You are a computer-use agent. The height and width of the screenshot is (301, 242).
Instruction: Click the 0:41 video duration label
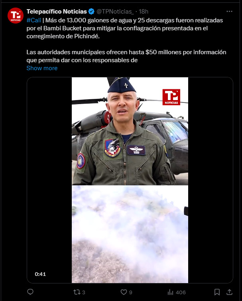tap(40, 274)
